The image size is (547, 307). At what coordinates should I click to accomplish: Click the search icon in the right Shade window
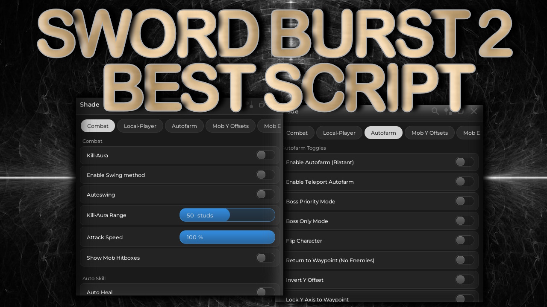click(x=435, y=111)
